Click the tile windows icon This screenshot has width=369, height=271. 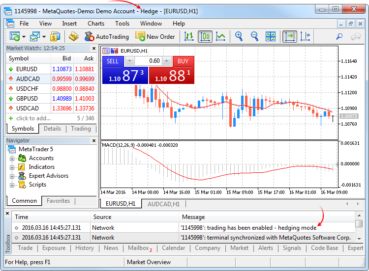pos(271,36)
